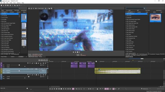Image resolution: width=165 pixels, height=92 pixels.
Task: Undo the last action
Action: [x=19, y=5]
